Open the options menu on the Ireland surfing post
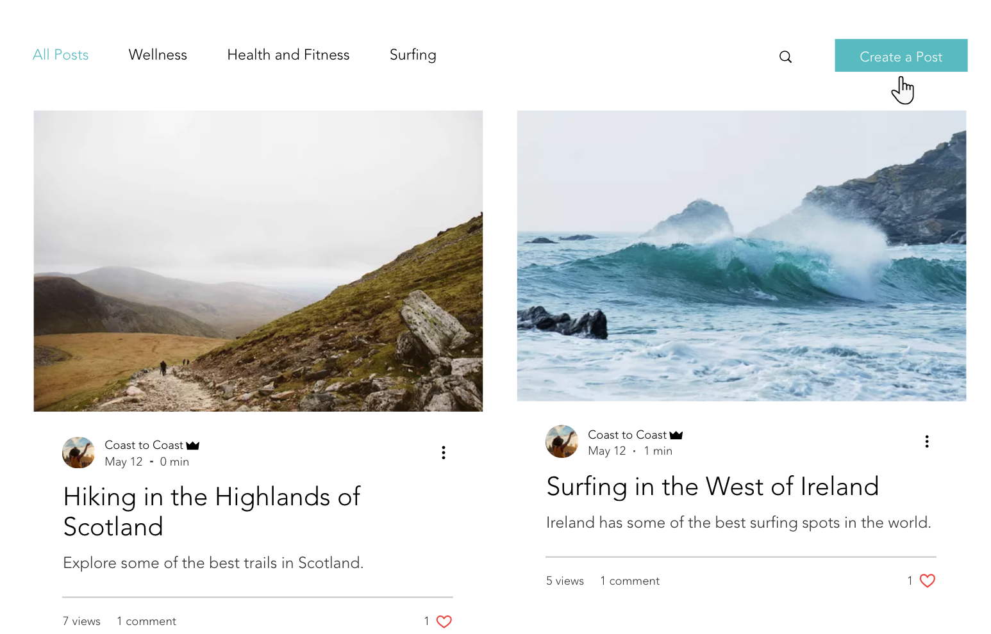Image resolution: width=991 pixels, height=634 pixels. pos(926,441)
